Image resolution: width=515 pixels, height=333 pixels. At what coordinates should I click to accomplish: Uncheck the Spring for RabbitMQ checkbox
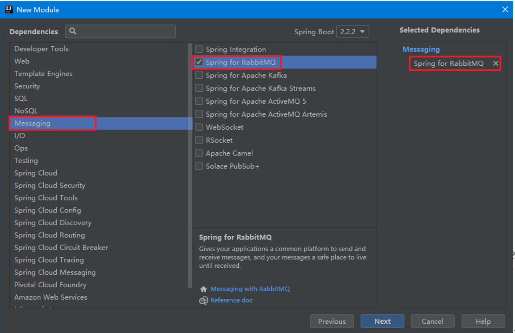click(199, 62)
